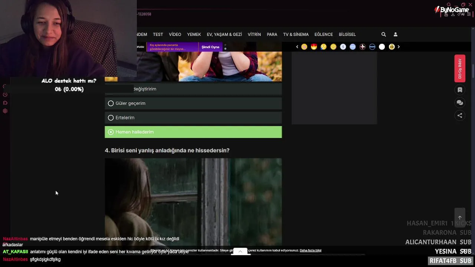Select the answer ending in değiştiririm
Viewport: 475px width, 267px height.
pyautogui.click(x=193, y=89)
